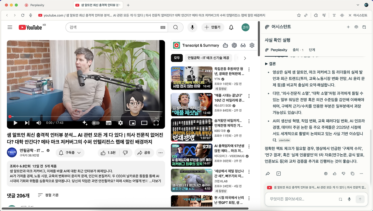The height and width of the screenshot is (211, 373).
Task: Open the 안될공학 channel name link
Action: tap(32, 150)
